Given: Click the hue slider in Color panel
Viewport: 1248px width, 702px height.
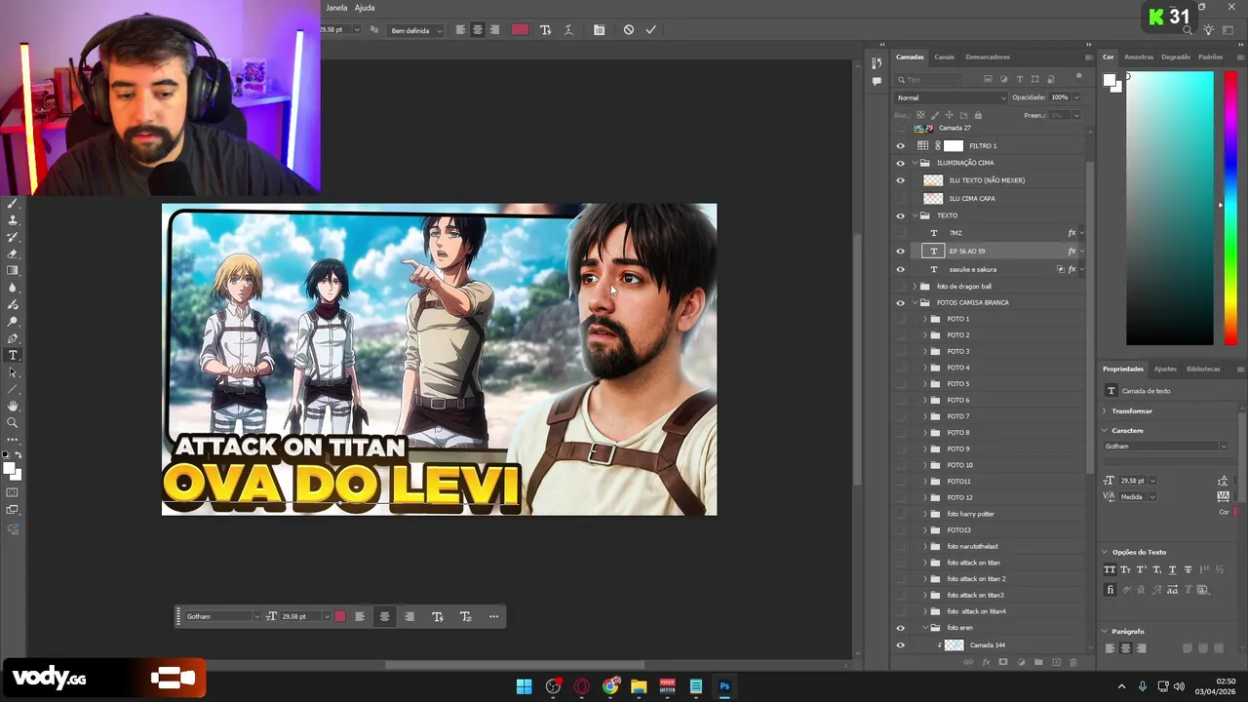Looking at the screenshot, I should click(1230, 208).
